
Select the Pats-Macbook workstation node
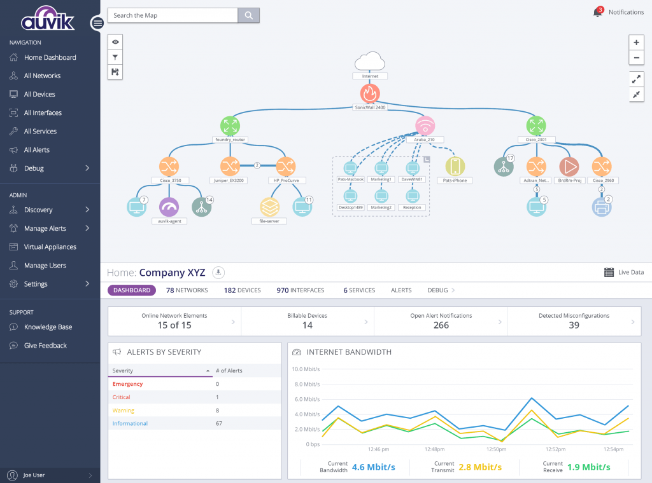(x=351, y=168)
